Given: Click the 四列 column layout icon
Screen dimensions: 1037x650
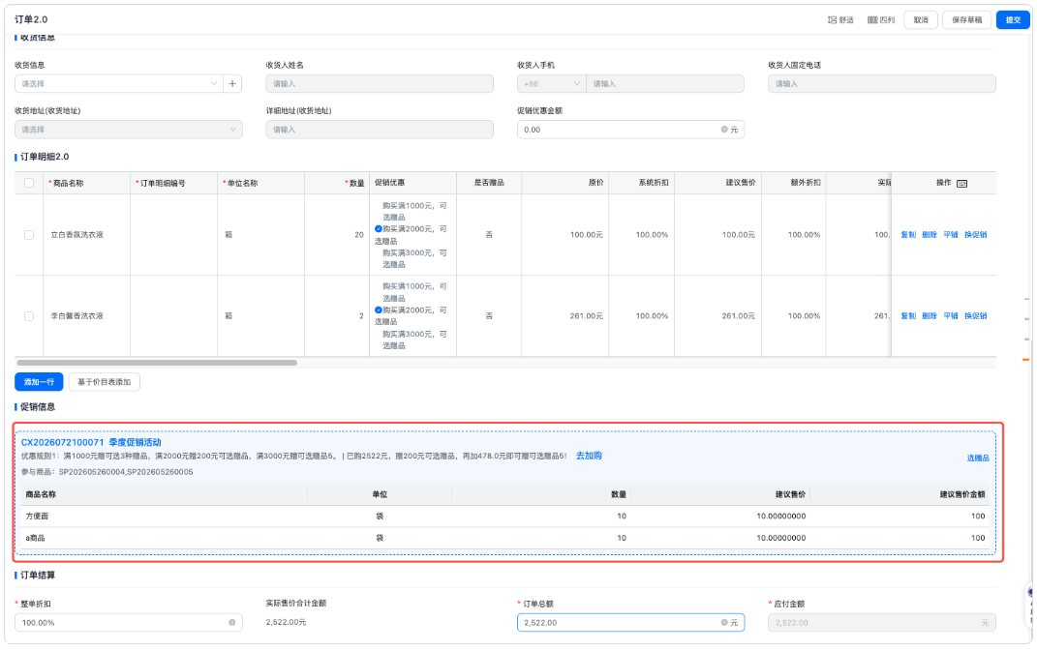Looking at the screenshot, I should pos(872,19).
